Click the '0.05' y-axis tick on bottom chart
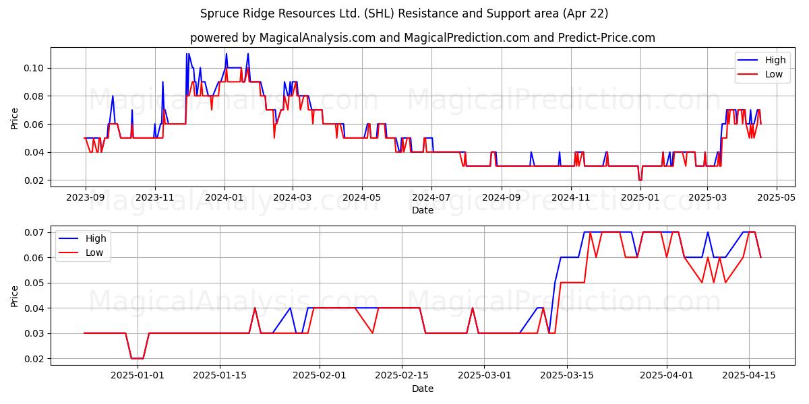This screenshot has height=404, width=809. tap(35, 283)
